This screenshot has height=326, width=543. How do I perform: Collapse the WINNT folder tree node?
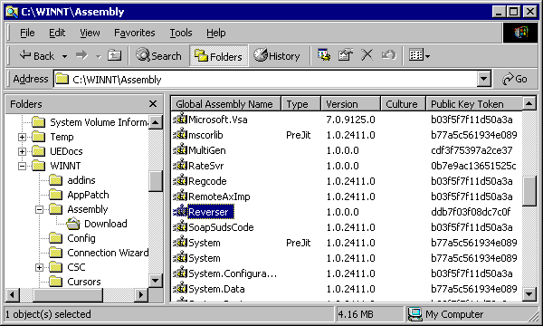[22, 166]
